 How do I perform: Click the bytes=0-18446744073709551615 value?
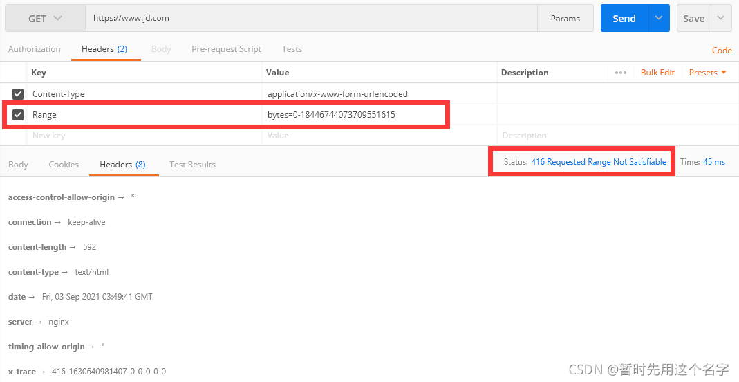click(331, 115)
